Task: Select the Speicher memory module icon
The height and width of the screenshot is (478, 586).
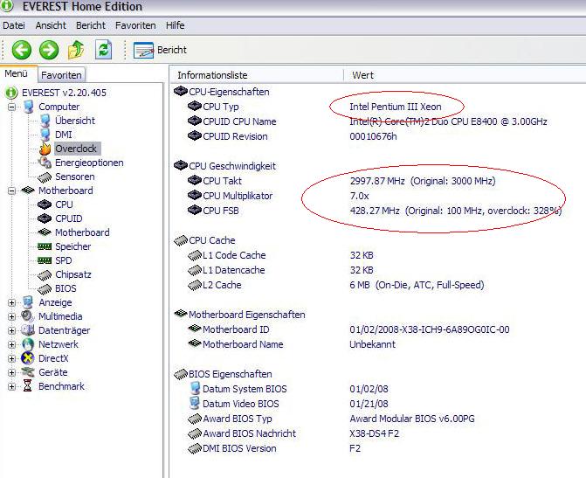Action: coord(45,246)
